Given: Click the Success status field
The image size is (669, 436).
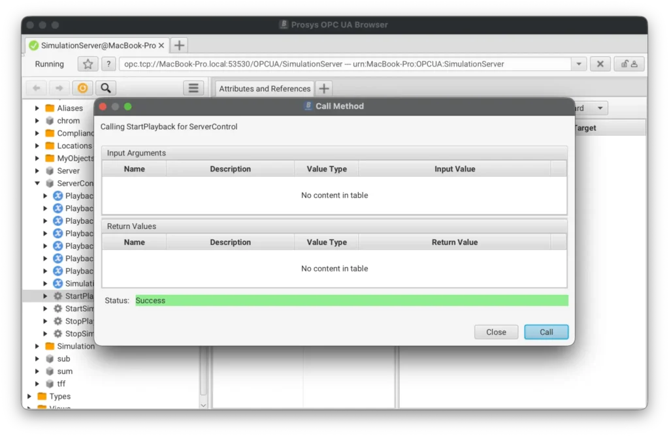Looking at the screenshot, I should [x=351, y=300].
